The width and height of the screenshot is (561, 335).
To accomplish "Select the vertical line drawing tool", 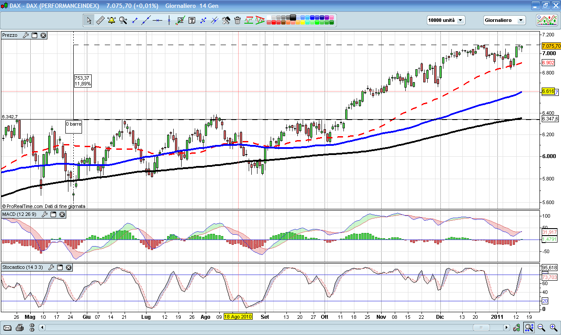I will [x=169, y=20].
